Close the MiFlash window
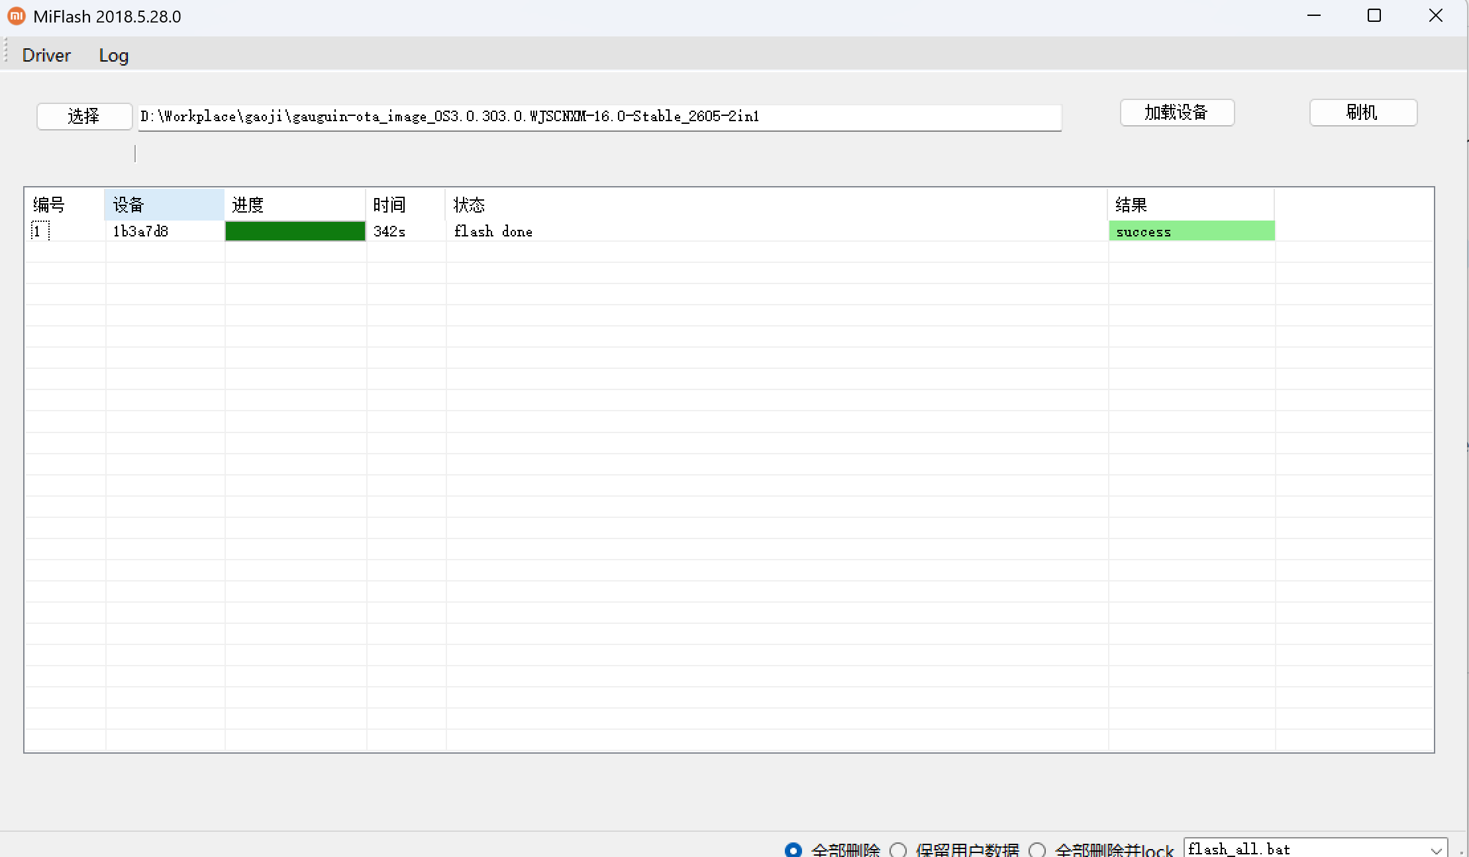 [1435, 16]
